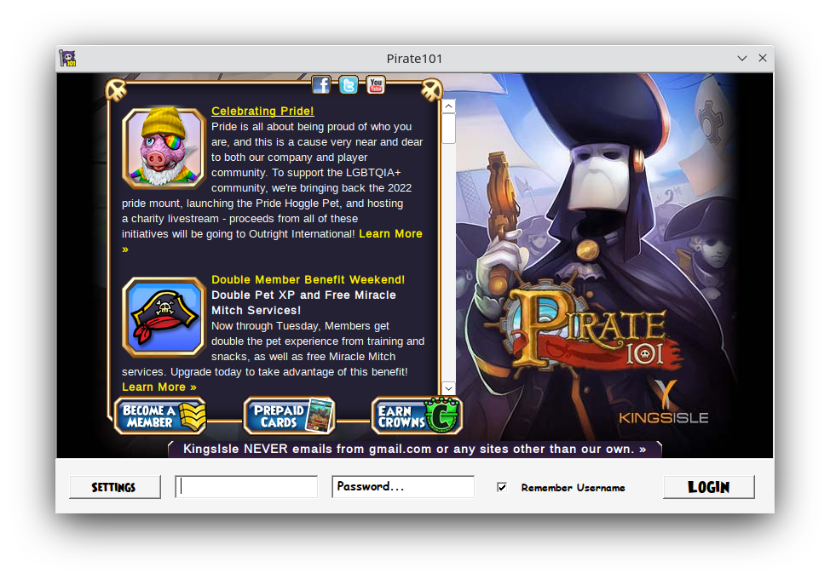Click the Login button

(x=708, y=487)
